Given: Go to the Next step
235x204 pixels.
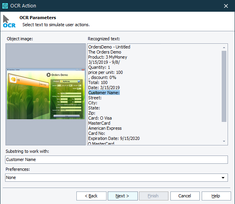Looking at the screenshot, I should 123,196.
